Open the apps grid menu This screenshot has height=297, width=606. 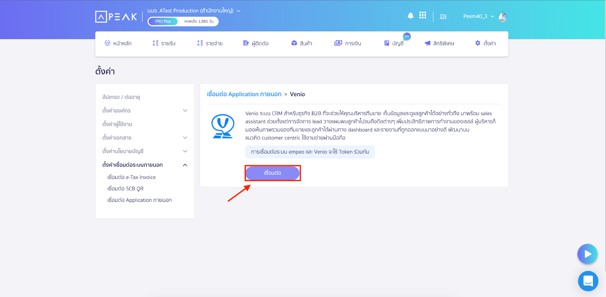[423, 15]
